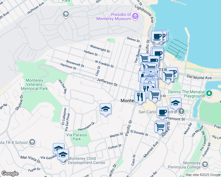The height and width of the screenshot is (177, 221).
Task: Select the school pin near Hoffman Ave
Action: 66,14
